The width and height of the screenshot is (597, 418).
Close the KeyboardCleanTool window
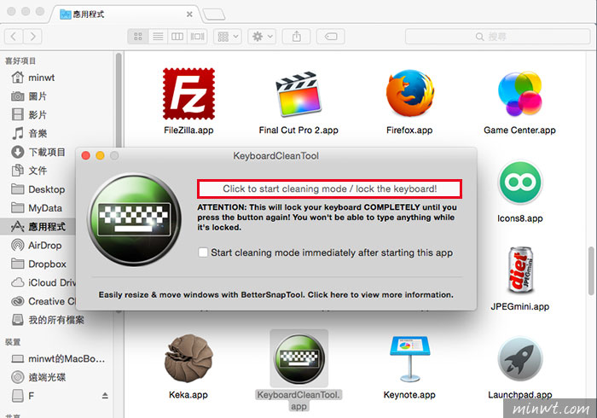86,156
